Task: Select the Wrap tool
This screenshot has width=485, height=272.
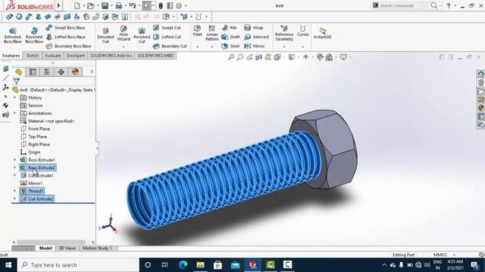Action: tap(254, 28)
